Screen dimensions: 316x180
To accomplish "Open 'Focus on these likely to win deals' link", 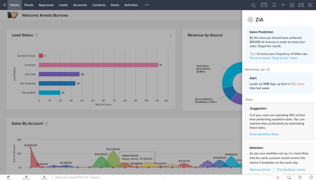I will click(x=274, y=58).
